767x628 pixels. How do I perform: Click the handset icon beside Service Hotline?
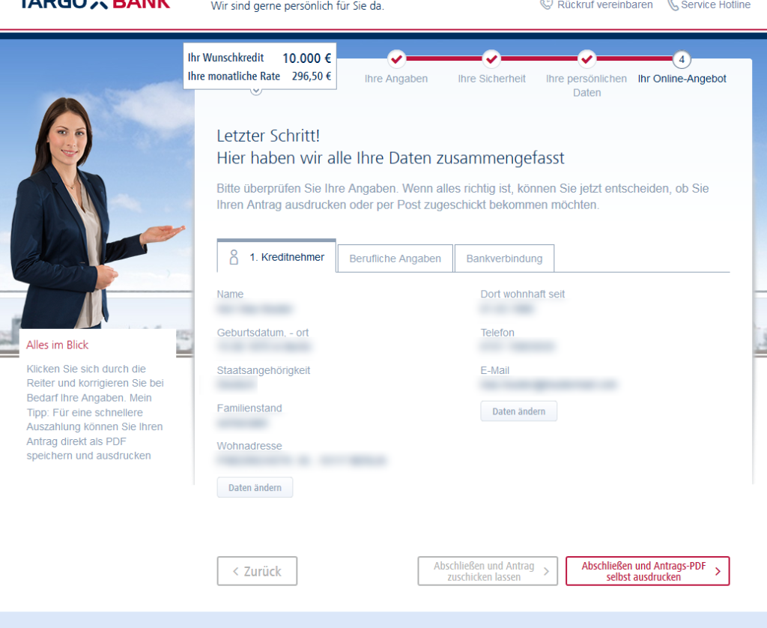(x=672, y=4)
